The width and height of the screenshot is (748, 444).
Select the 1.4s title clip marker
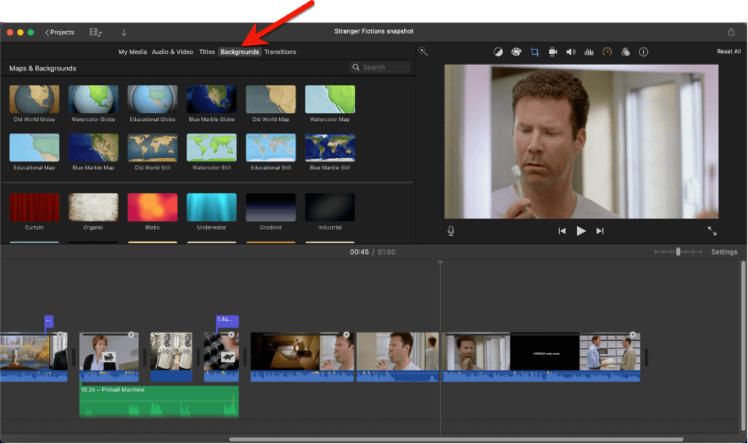click(x=228, y=320)
